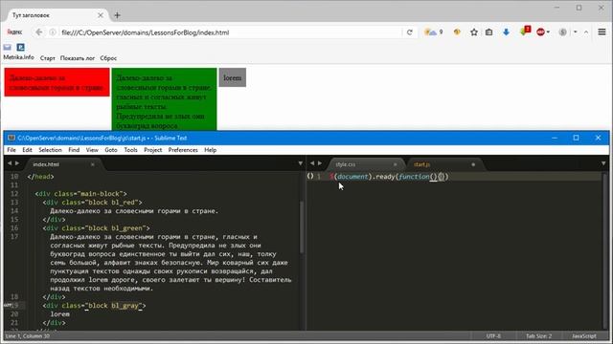Screen dimensions: 613x344
Task: Open the bookmarks library clipboard icon
Action: pos(488,32)
